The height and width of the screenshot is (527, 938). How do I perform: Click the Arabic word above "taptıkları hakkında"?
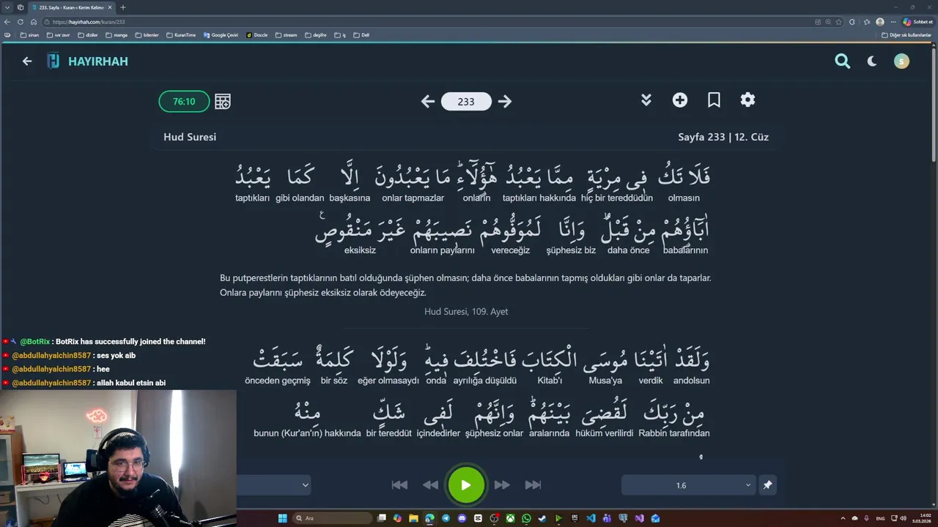click(539, 177)
